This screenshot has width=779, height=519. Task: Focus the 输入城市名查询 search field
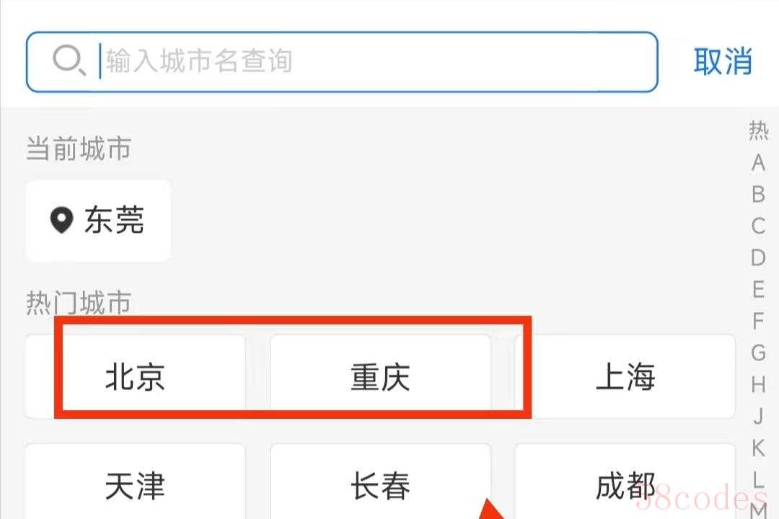(342, 61)
